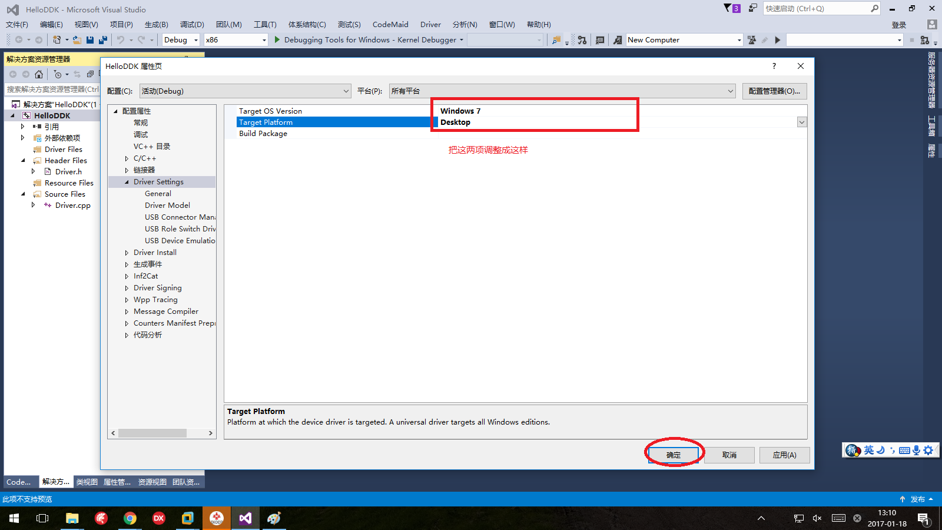The height and width of the screenshot is (530, 942).
Task: Click the icon right of New Computer combo
Action: pos(752,40)
